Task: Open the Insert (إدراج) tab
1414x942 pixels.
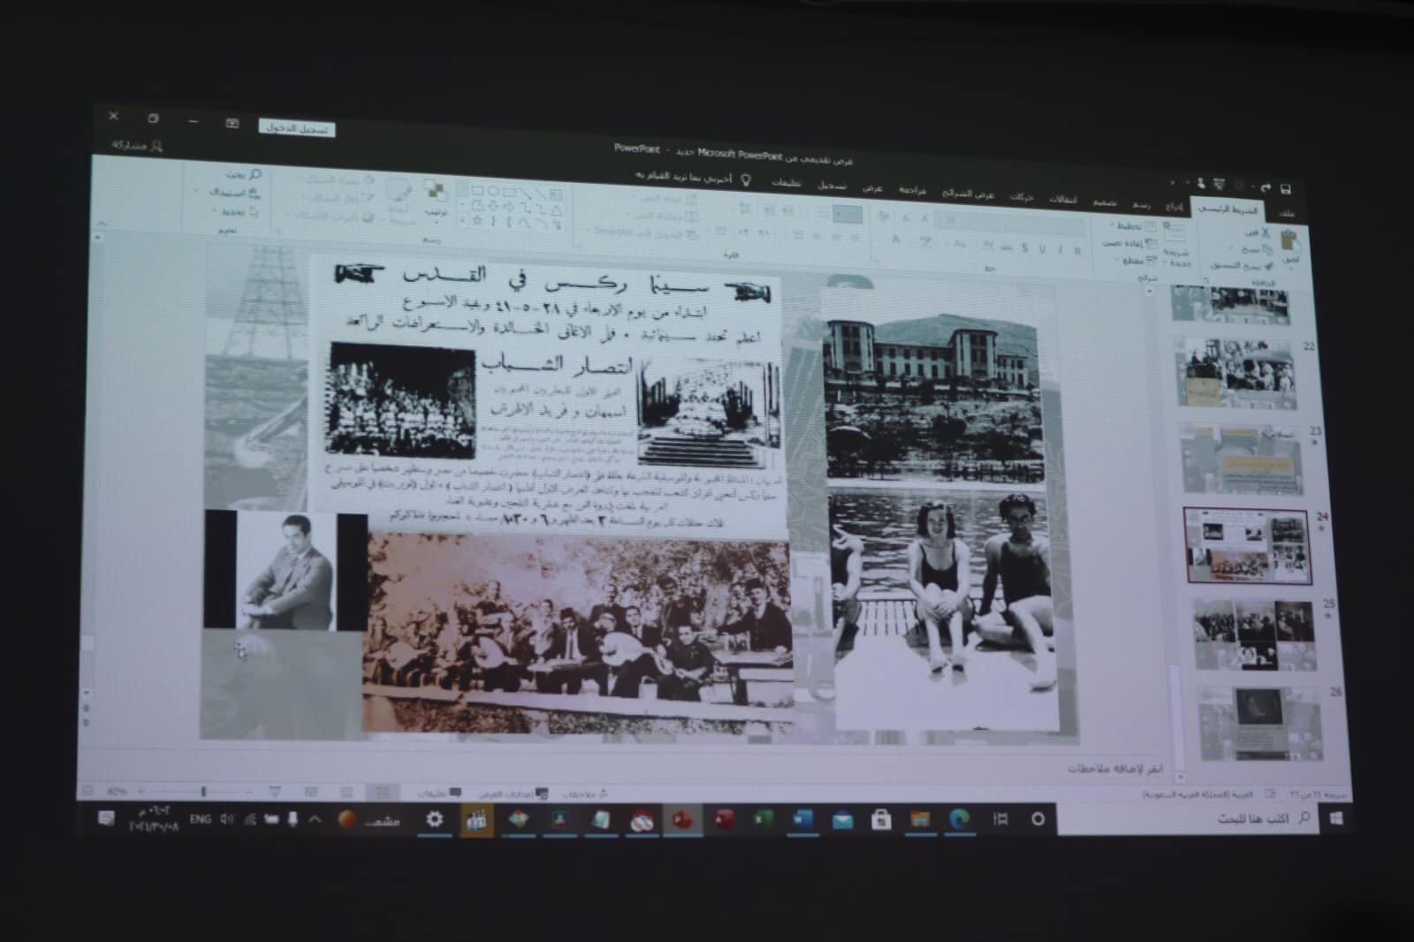Action: pyautogui.click(x=1174, y=207)
